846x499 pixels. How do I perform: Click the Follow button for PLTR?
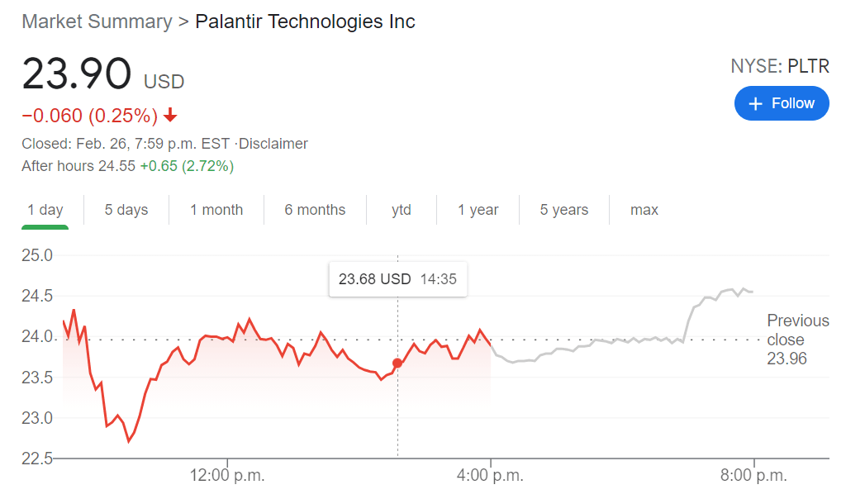(782, 103)
